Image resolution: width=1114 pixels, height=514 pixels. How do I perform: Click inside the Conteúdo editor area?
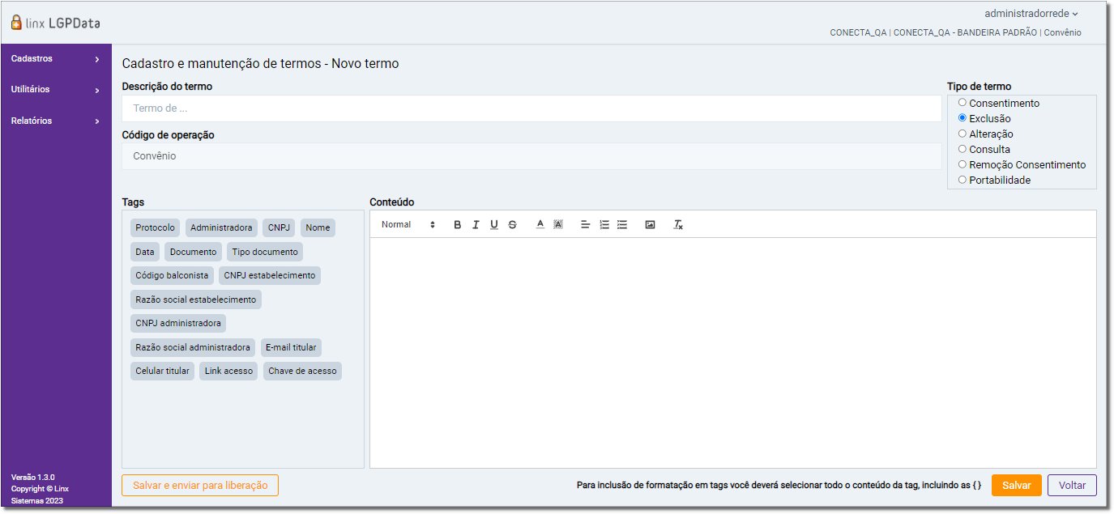(733, 353)
